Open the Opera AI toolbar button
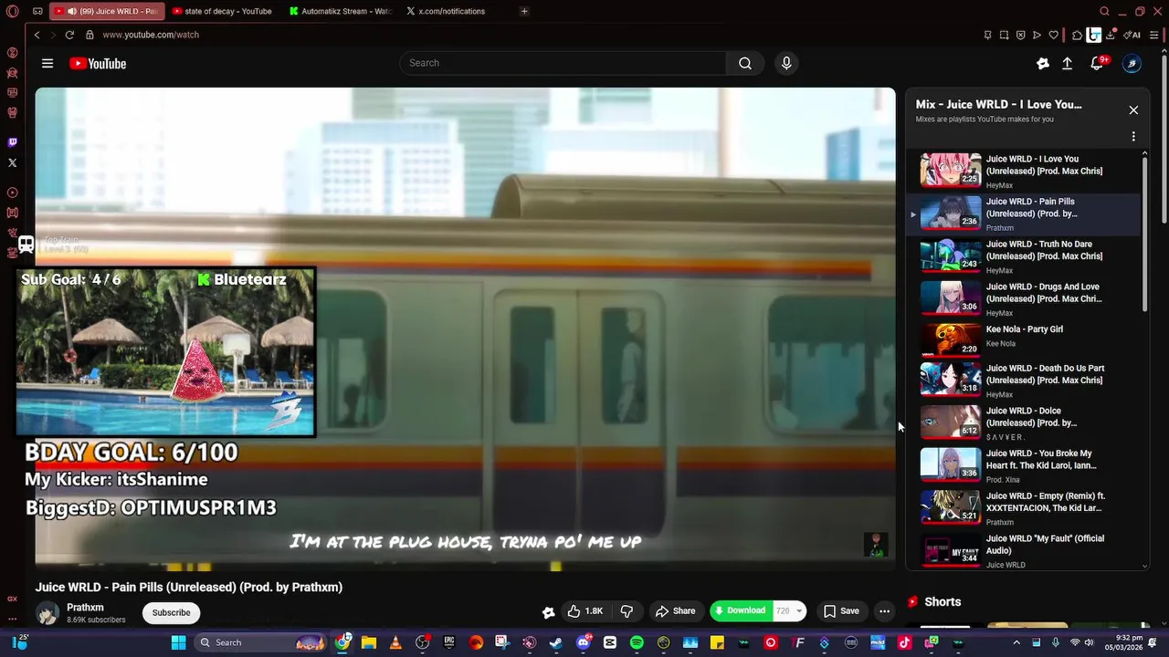 (1132, 35)
